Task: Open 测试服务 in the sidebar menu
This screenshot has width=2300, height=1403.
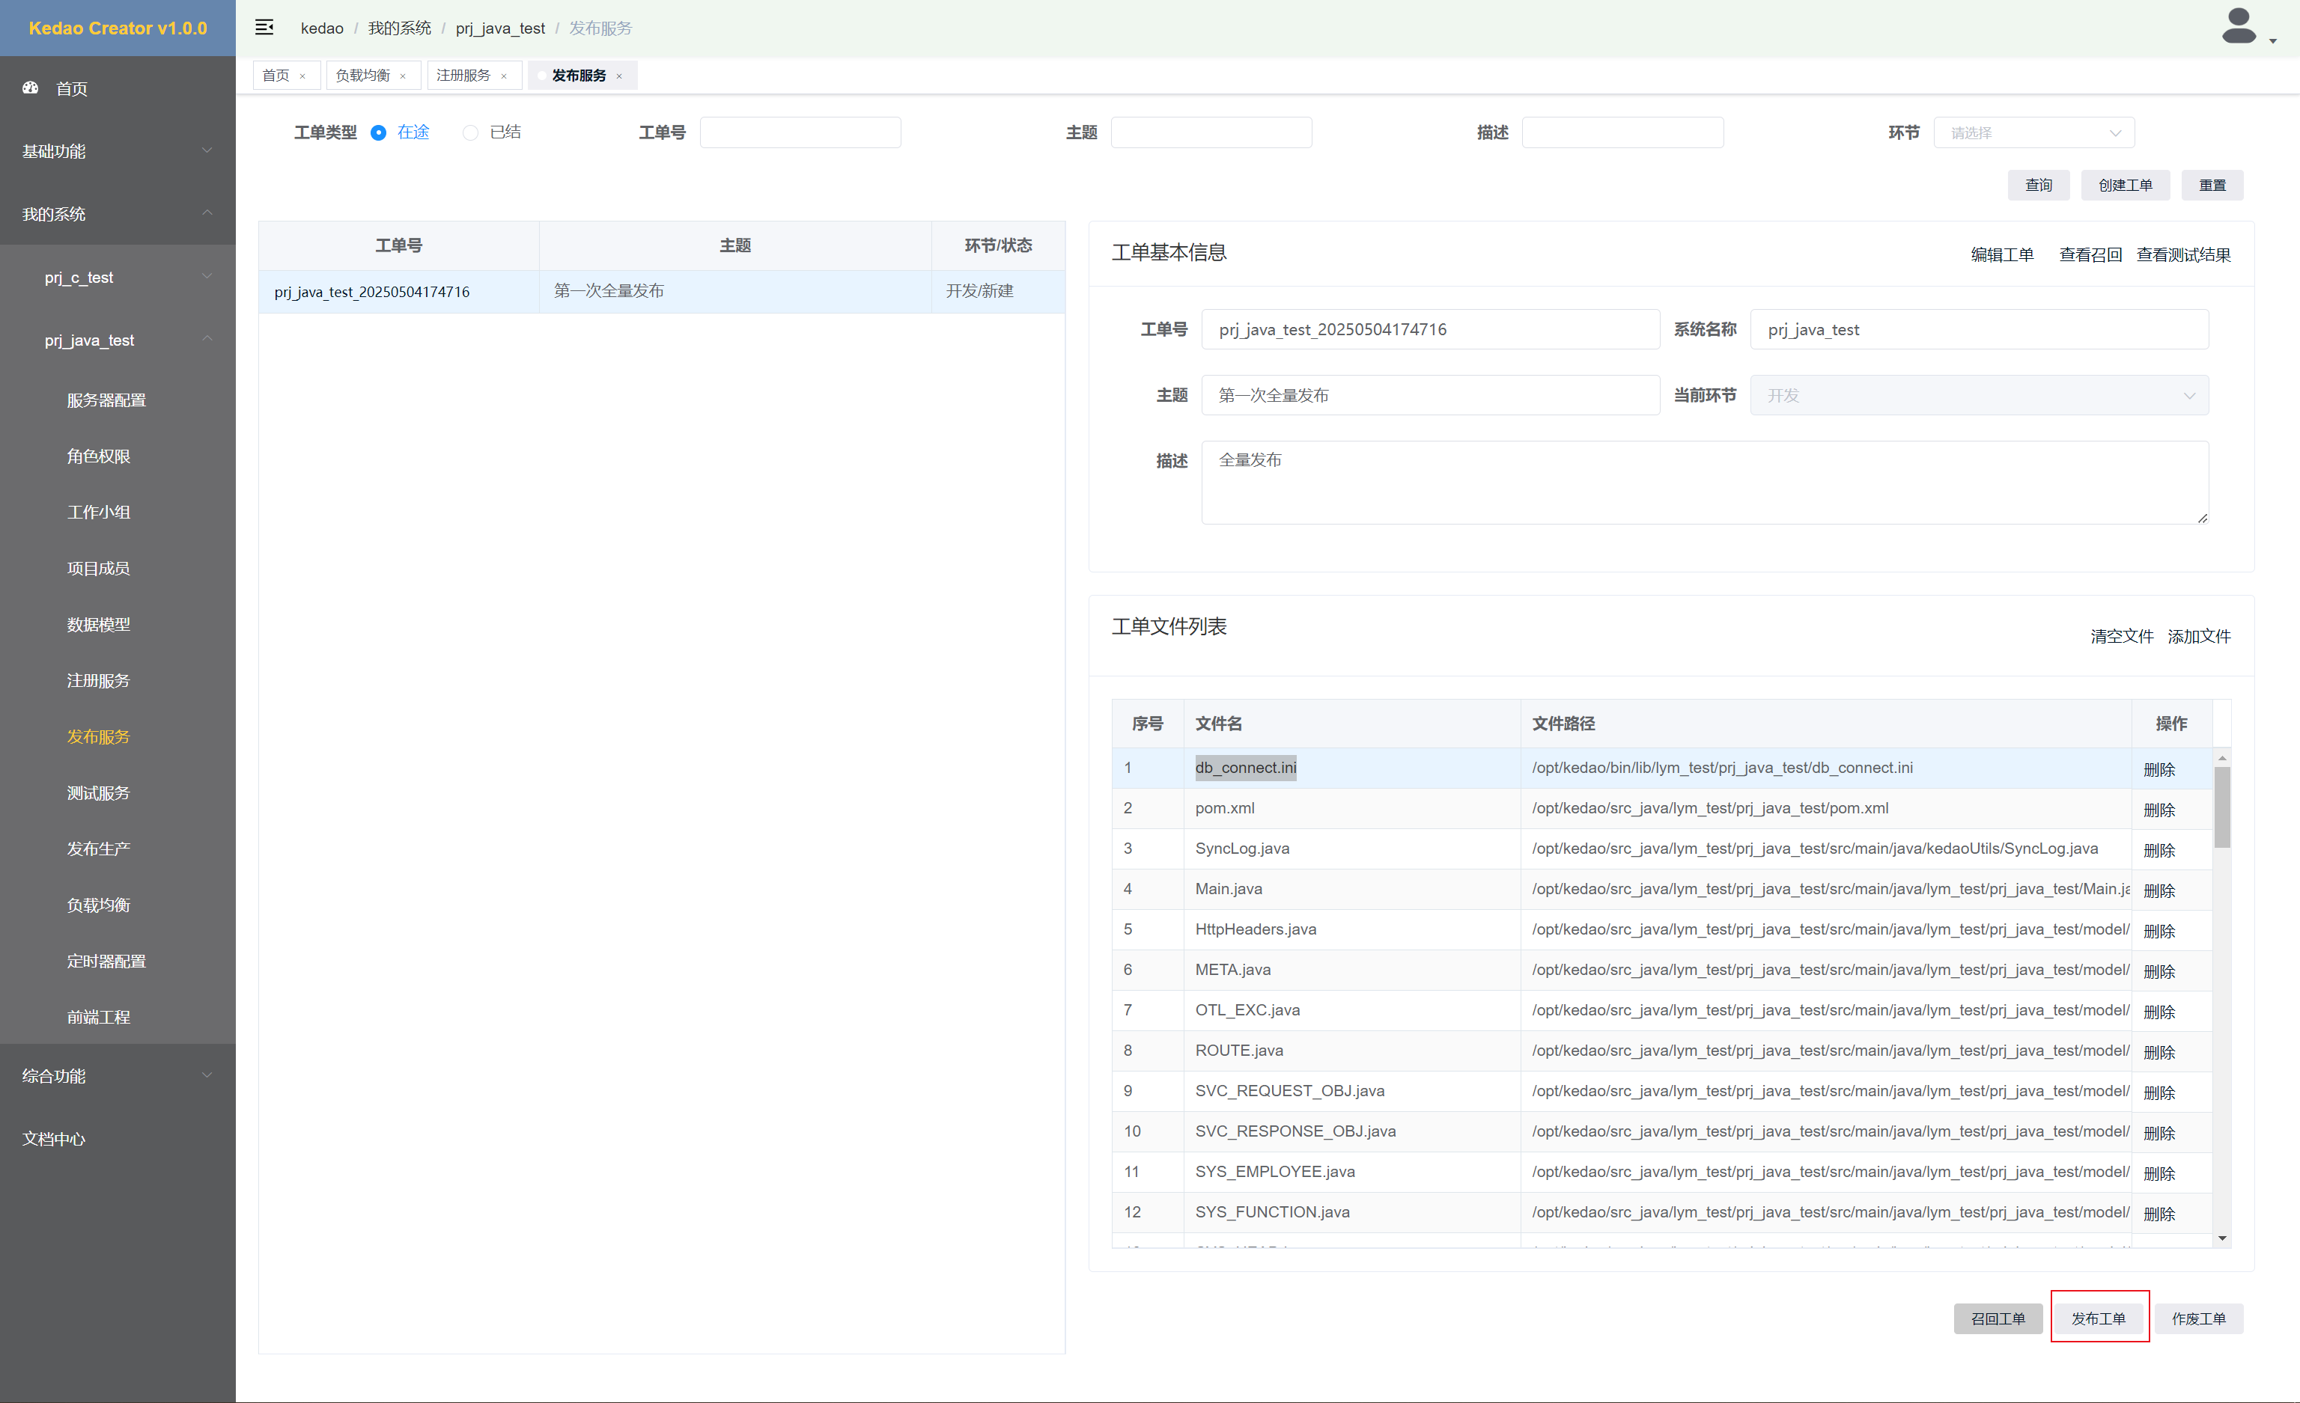Action: pyautogui.click(x=98, y=793)
